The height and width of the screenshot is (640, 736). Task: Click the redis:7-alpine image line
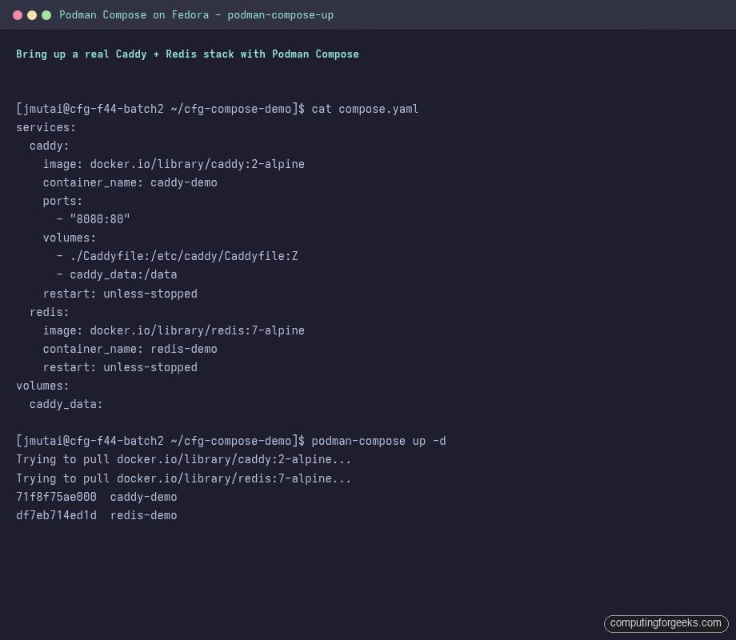tap(174, 330)
